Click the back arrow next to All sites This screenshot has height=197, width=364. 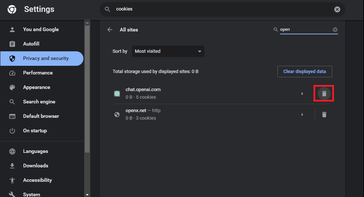pos(110,30)
